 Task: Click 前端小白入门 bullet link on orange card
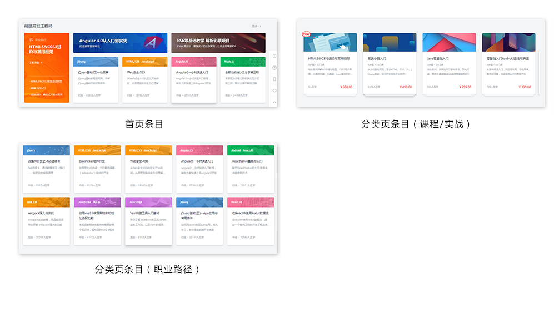pos(38,88)
